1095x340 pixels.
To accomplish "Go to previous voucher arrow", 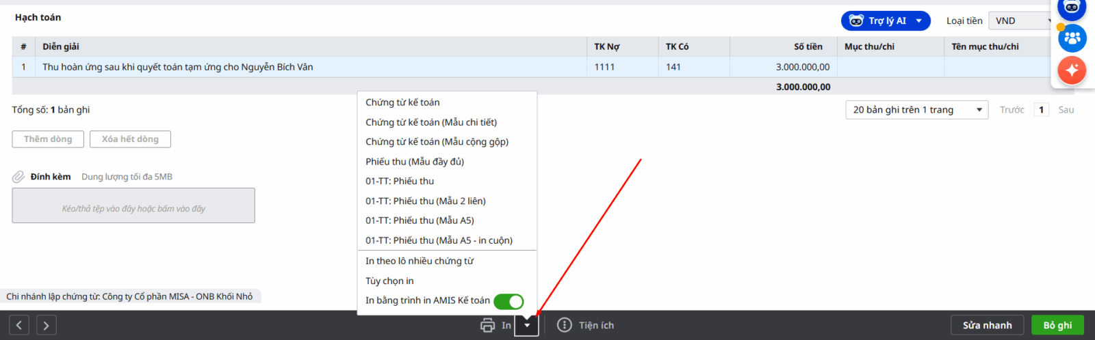I will click(x=19, y=326).
